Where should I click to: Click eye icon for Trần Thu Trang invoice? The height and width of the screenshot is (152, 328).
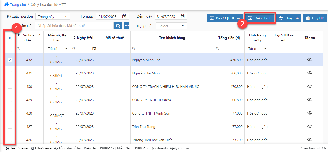pos(310,126)
